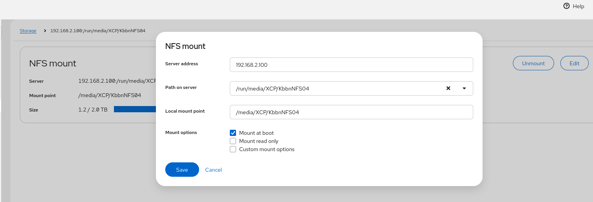Expand the Path on server dropdown arrow
Viewport: 593px width, 202px height.
[x=464, y=88]
